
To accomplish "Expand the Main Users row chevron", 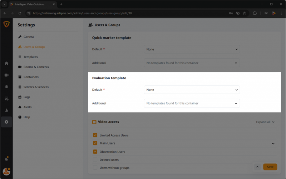I will [273, 144].
